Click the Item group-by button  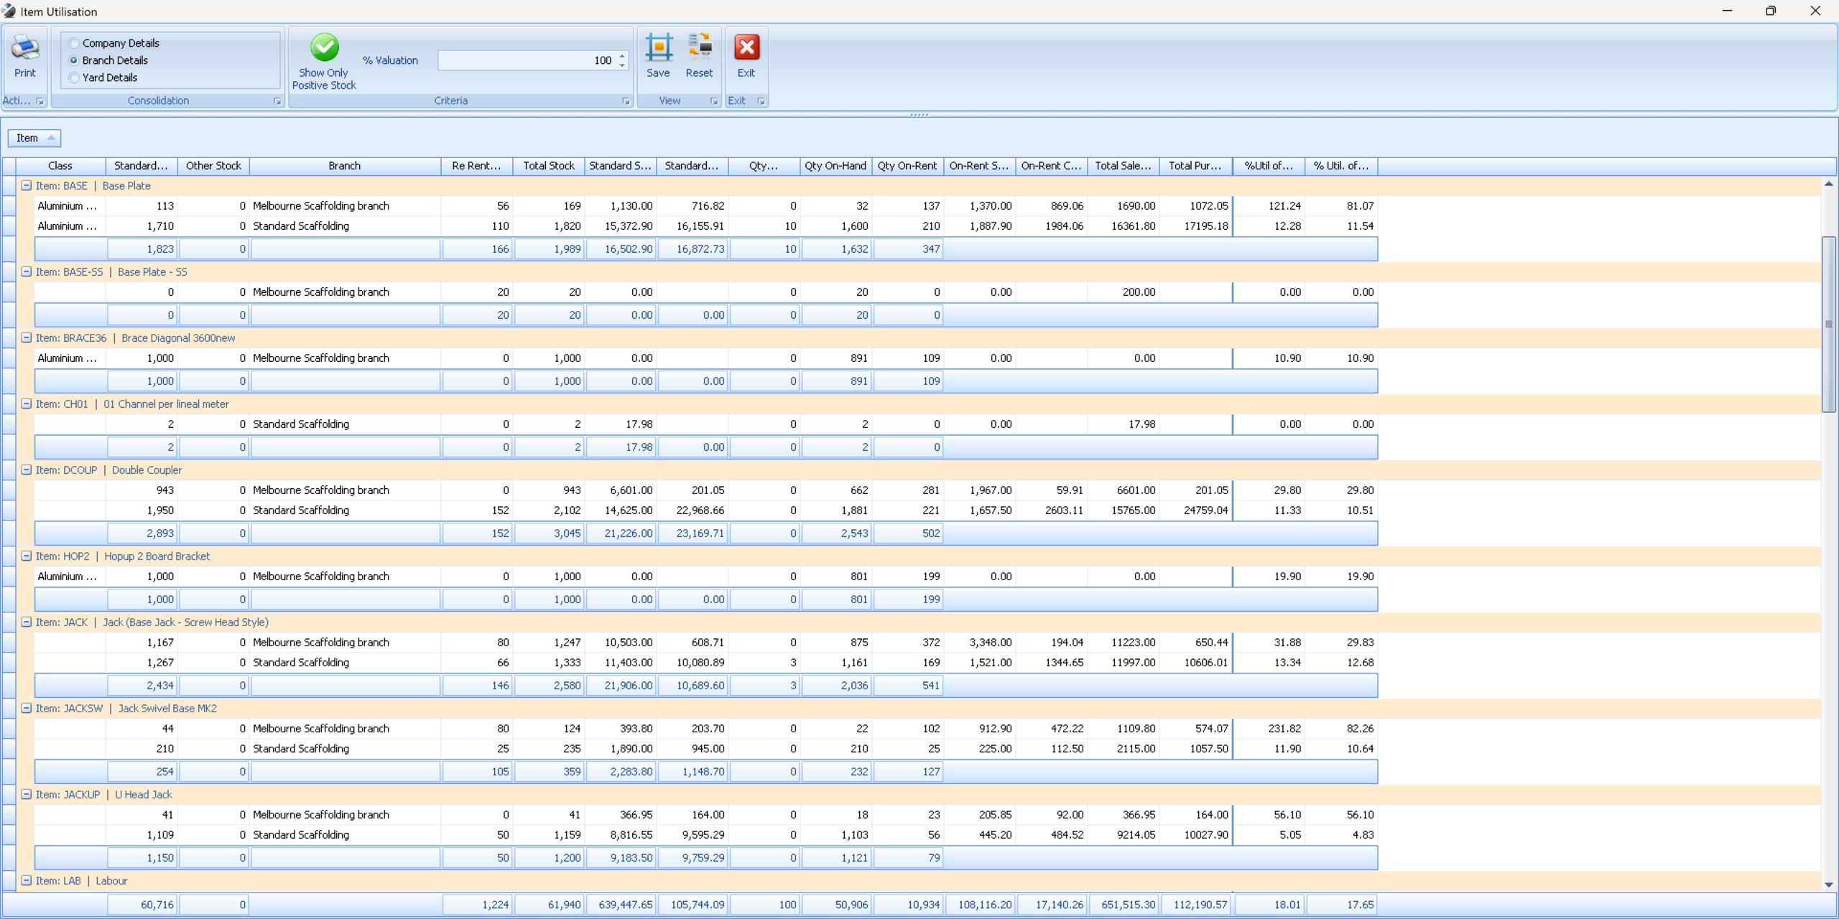pos(34,138)
